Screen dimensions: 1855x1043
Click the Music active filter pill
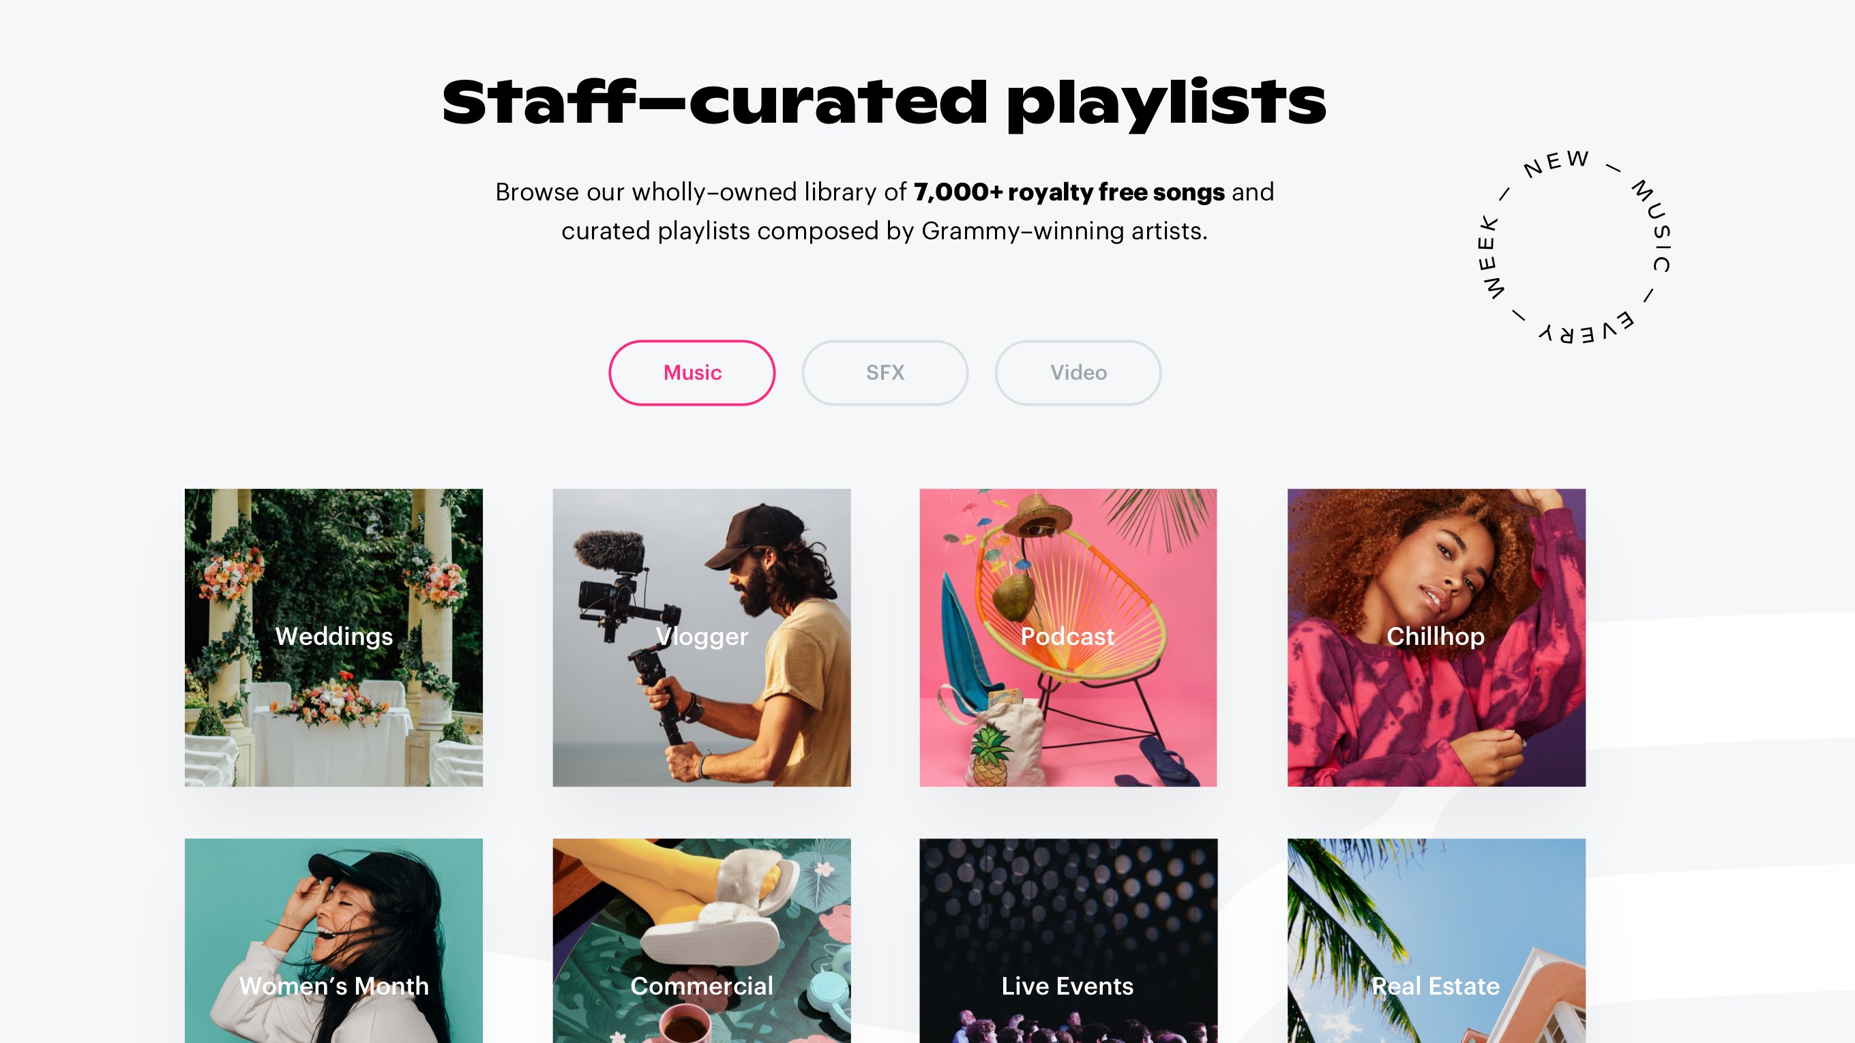click(x=692, y=373)
